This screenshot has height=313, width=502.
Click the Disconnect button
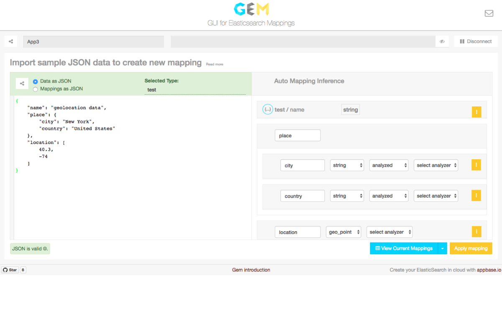point(476,41)
